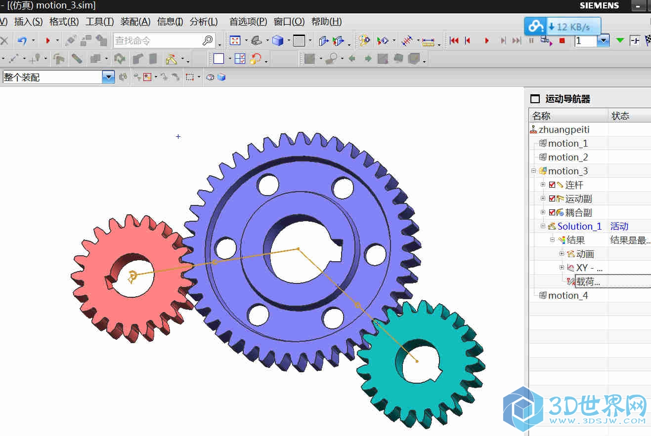Click the 12 KB/s download overlay
This screenshot has height=436, width=651.
(x=563, y=26)
